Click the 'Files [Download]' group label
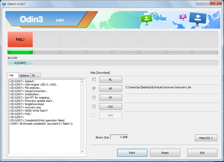Screen dimensions: 224x162 [100, 73]
